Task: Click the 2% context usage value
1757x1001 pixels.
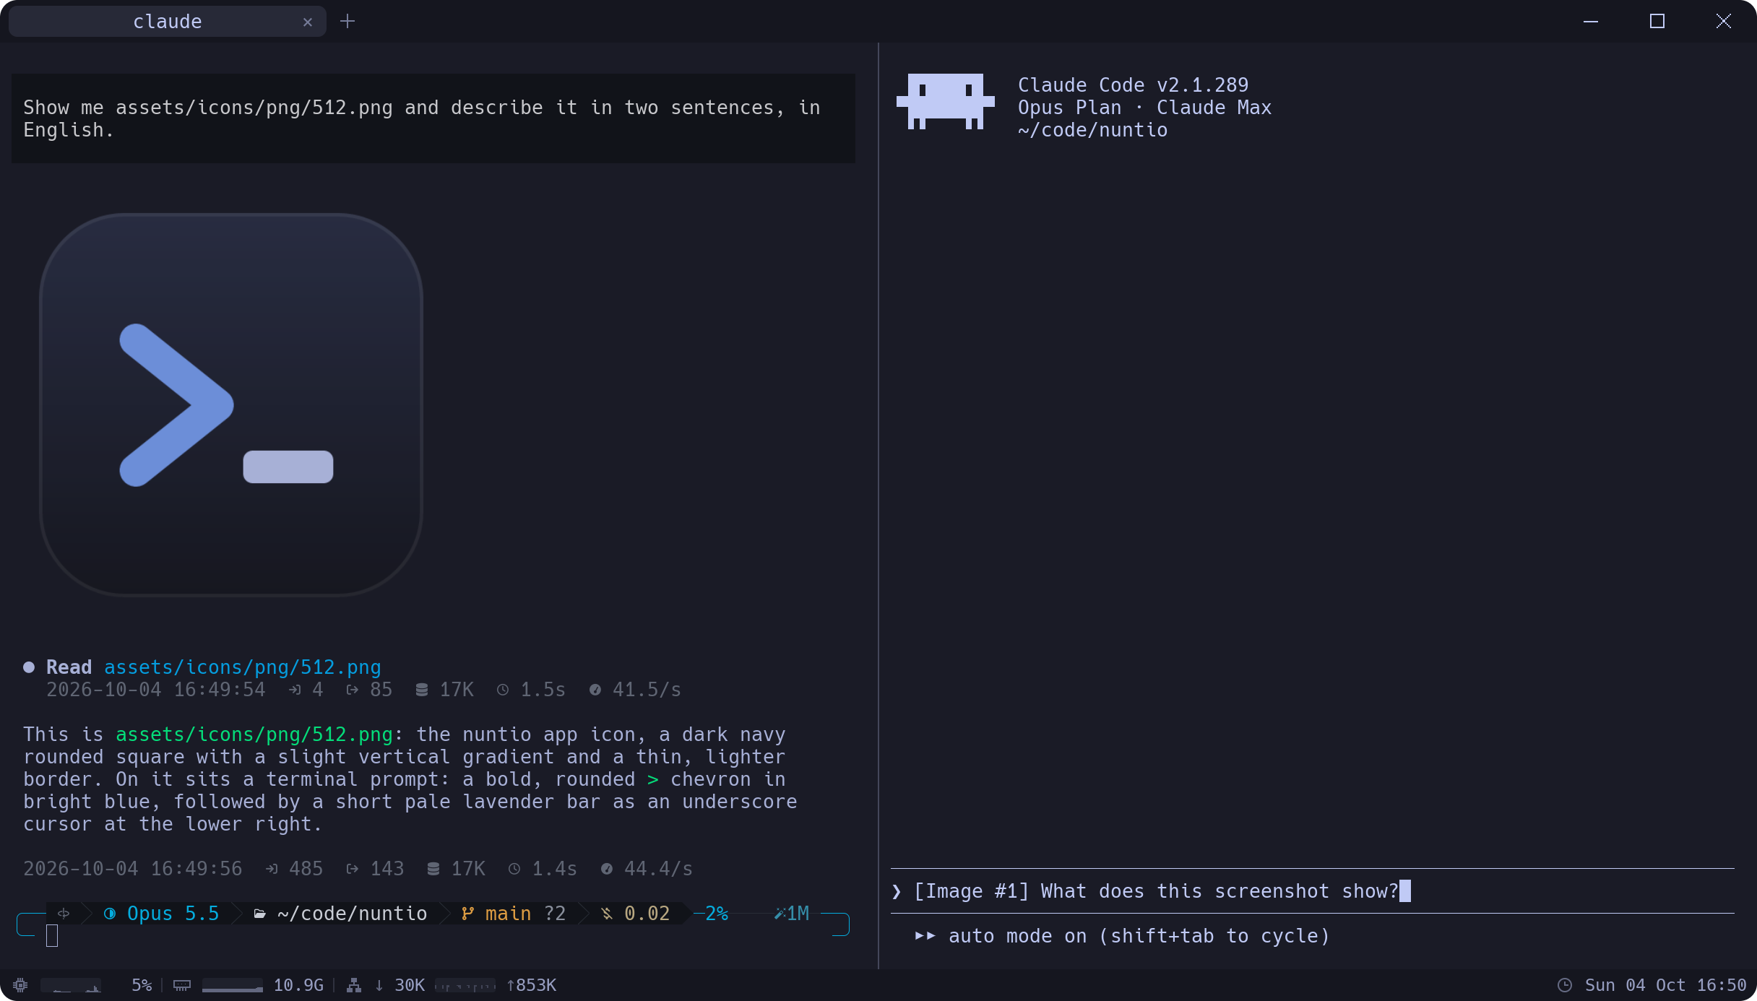Action: click(x=717, y=914)
